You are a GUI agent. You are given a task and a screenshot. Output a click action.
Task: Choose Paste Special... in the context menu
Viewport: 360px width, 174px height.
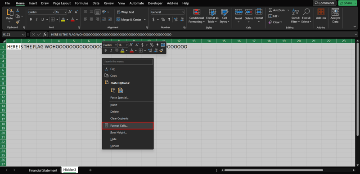pyautogui.click(x=128, y=98)
